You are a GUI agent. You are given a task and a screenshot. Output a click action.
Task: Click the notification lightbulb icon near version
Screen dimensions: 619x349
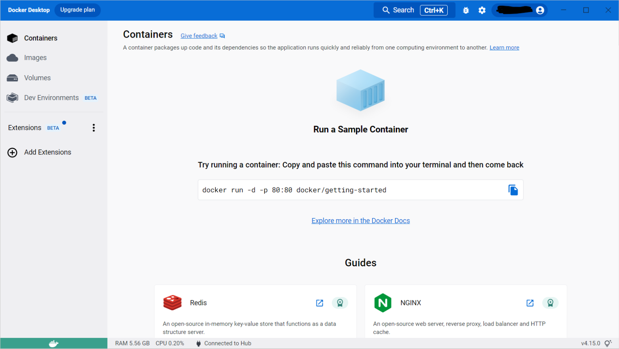coord(608,343)
